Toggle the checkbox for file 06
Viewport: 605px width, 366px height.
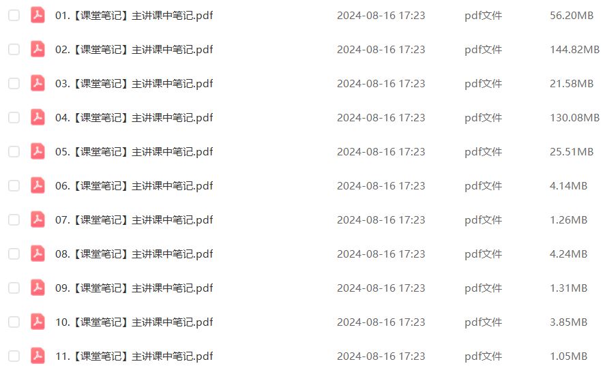(14, 186)
